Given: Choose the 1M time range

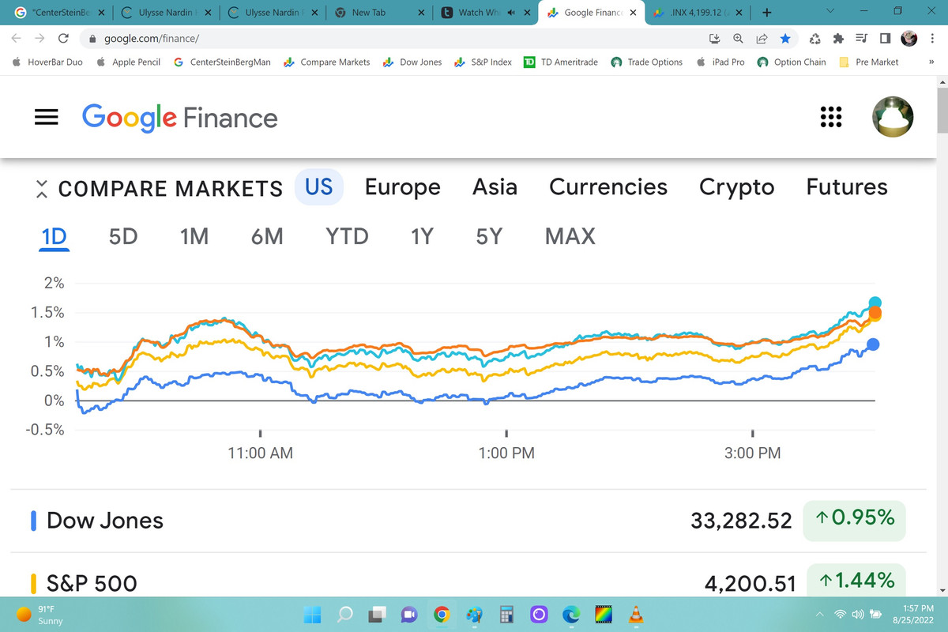Looking at the screenshot, I should pos(194,236).
